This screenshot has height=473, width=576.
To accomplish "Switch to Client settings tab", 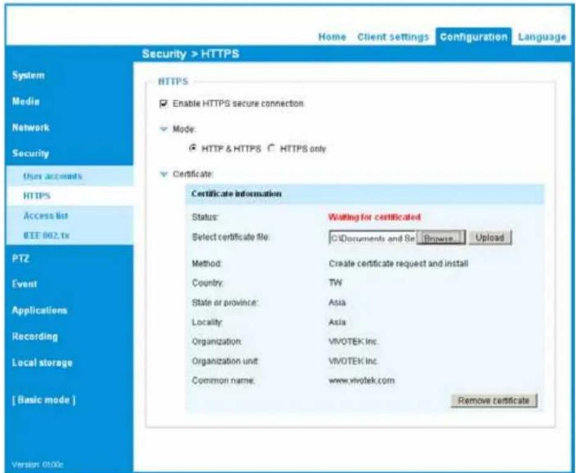I will 393,37.
